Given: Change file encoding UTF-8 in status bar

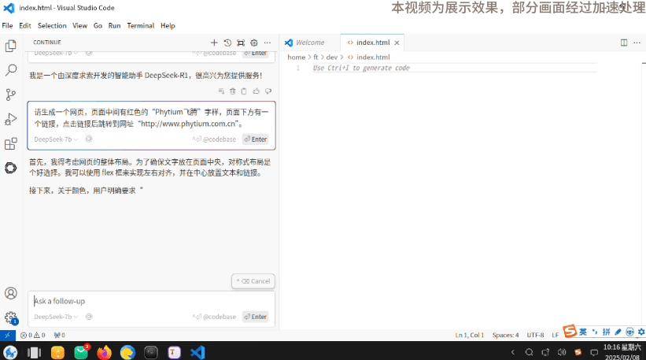Looking at the screenshot, I should [x=535, y=336].
